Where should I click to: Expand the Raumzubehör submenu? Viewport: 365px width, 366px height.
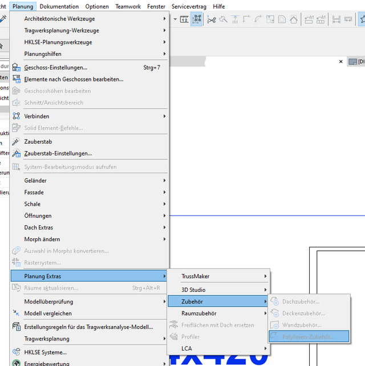[218, 313]
